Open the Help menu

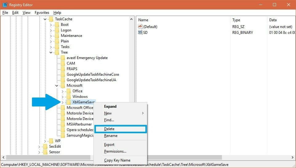pos(57,13)
